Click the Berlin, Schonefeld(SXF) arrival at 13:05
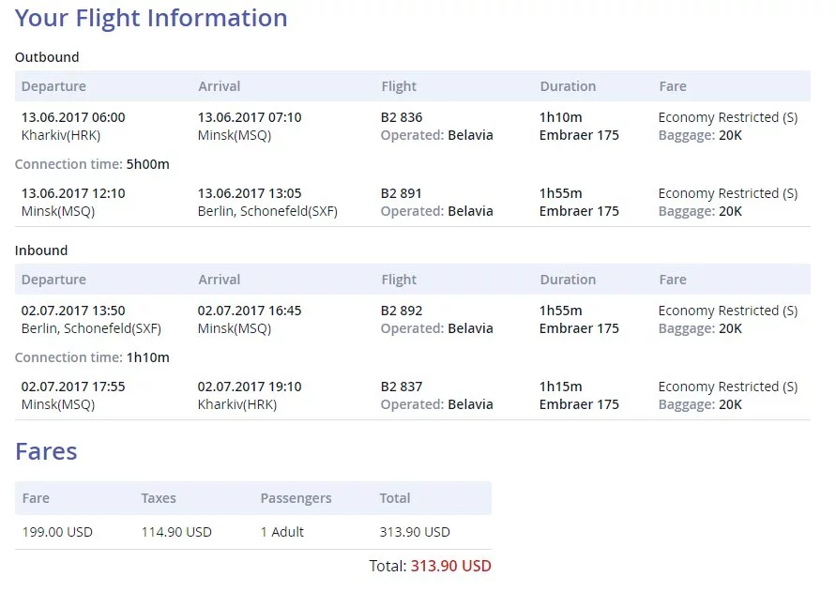The width and height of the screenshot is (836, 592). [267, 211]
